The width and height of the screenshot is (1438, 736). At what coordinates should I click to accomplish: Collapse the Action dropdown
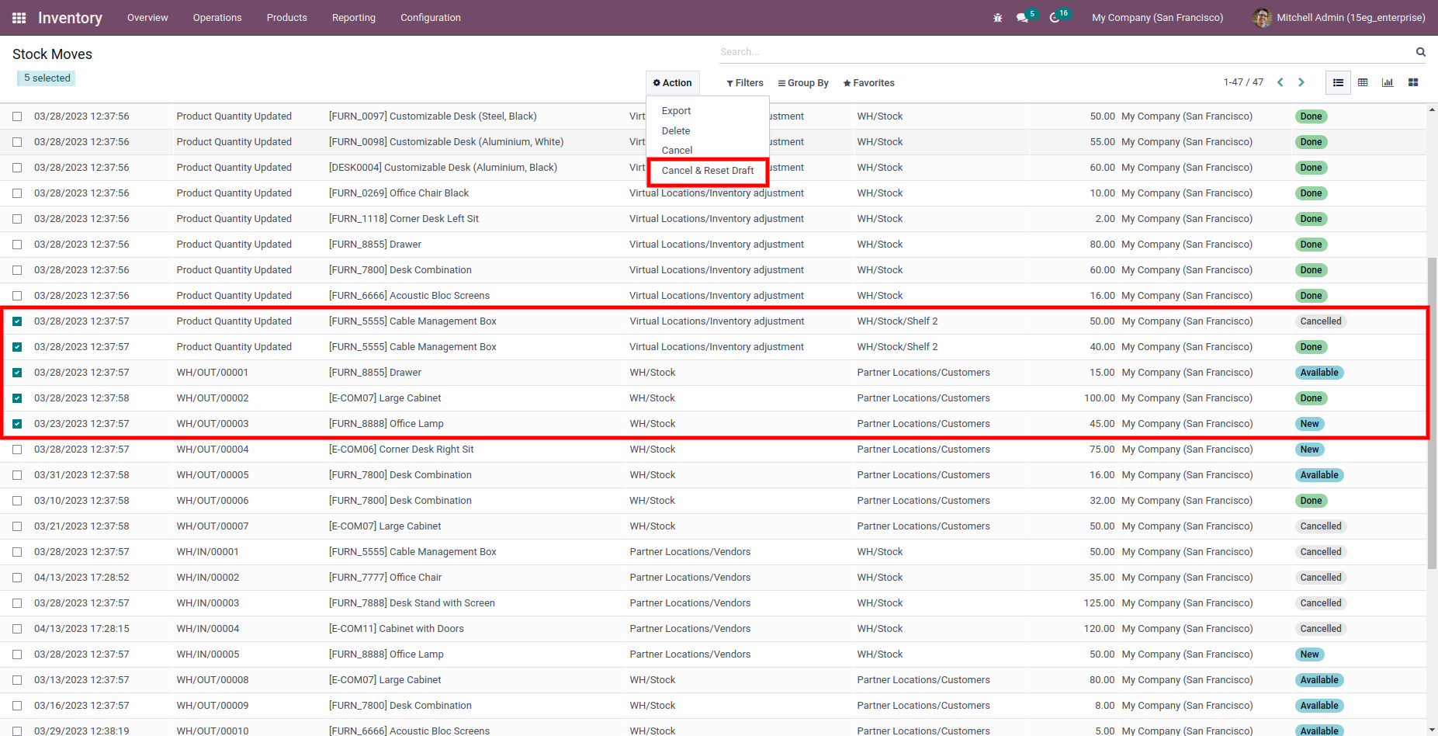672,83
